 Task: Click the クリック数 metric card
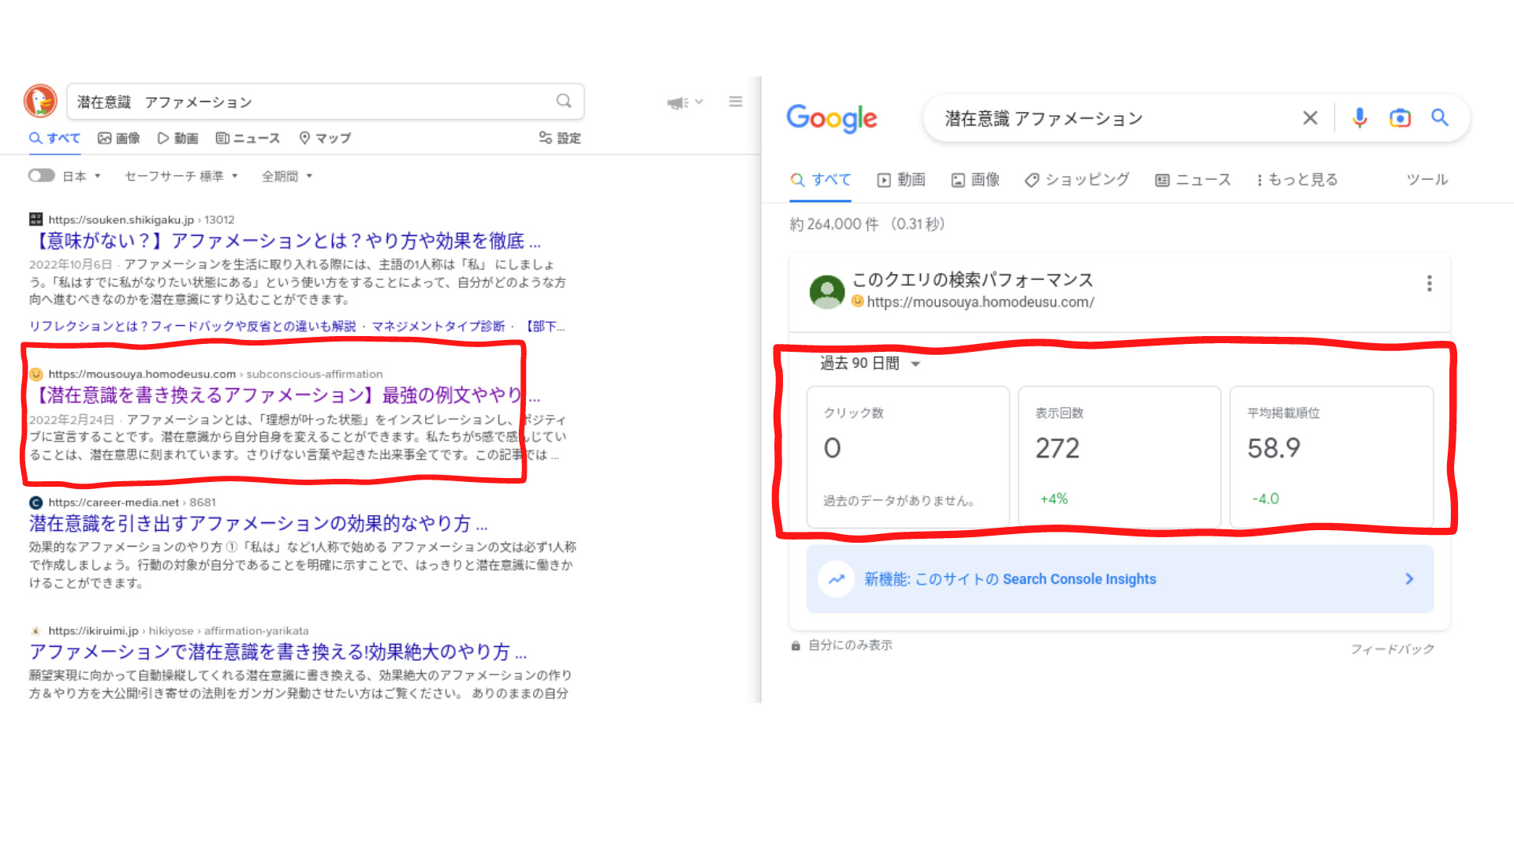(908, 457)
